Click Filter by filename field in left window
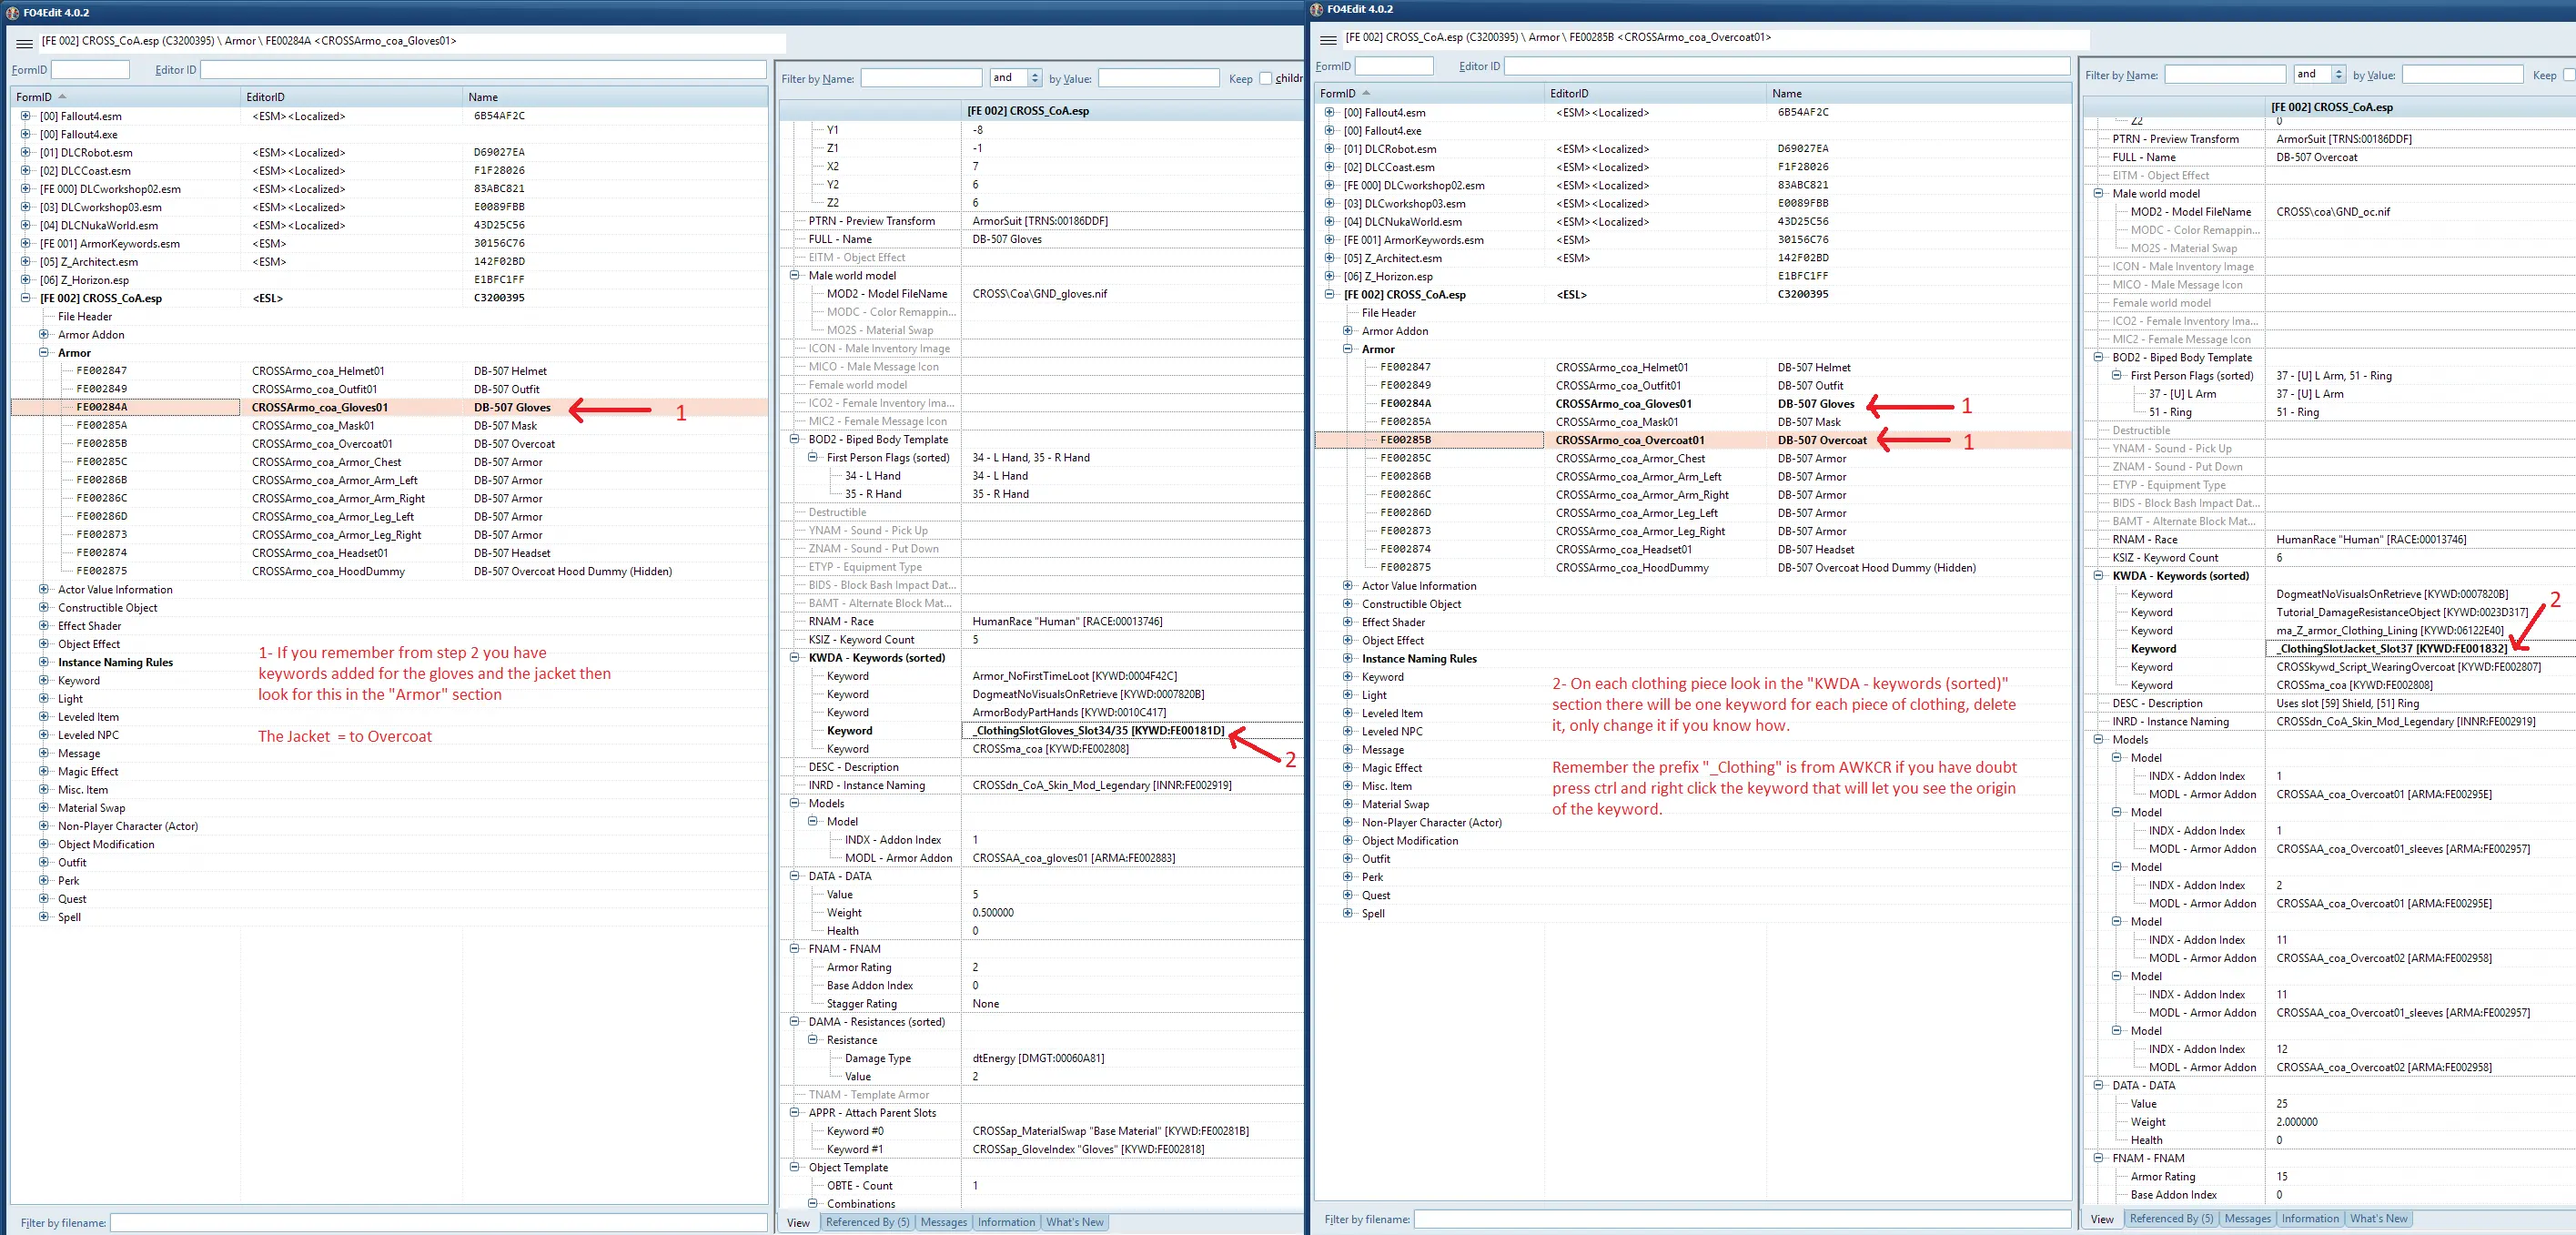 [x=438, y=1222]
